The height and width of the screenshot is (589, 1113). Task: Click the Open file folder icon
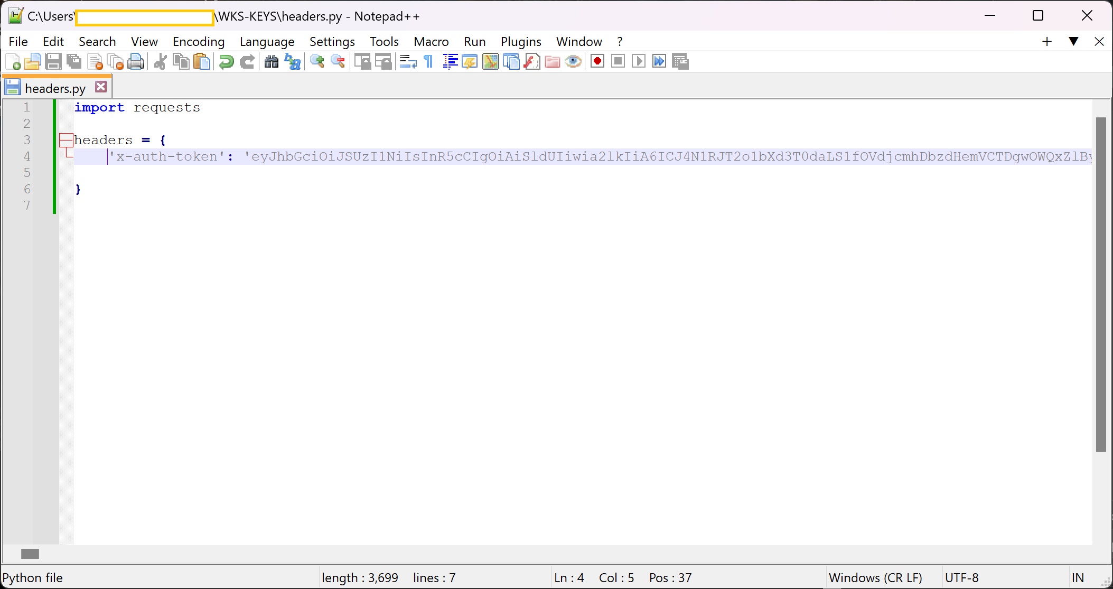click(33, 62)
